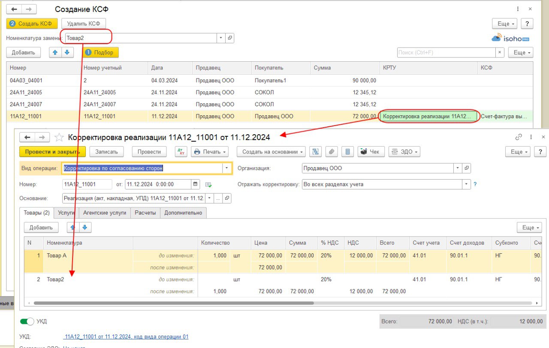Click Добавить in Создание КСФ window
The width and height of the screenshot is (549, 348).
[23, 52]
